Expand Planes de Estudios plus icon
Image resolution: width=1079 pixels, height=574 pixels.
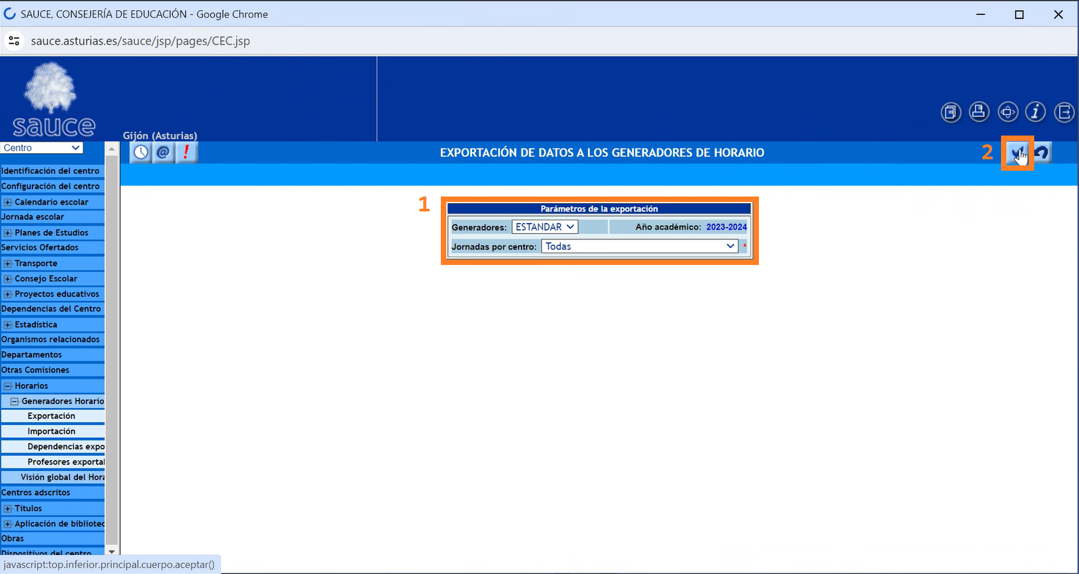pyautogui.click(x=7, y=232)
